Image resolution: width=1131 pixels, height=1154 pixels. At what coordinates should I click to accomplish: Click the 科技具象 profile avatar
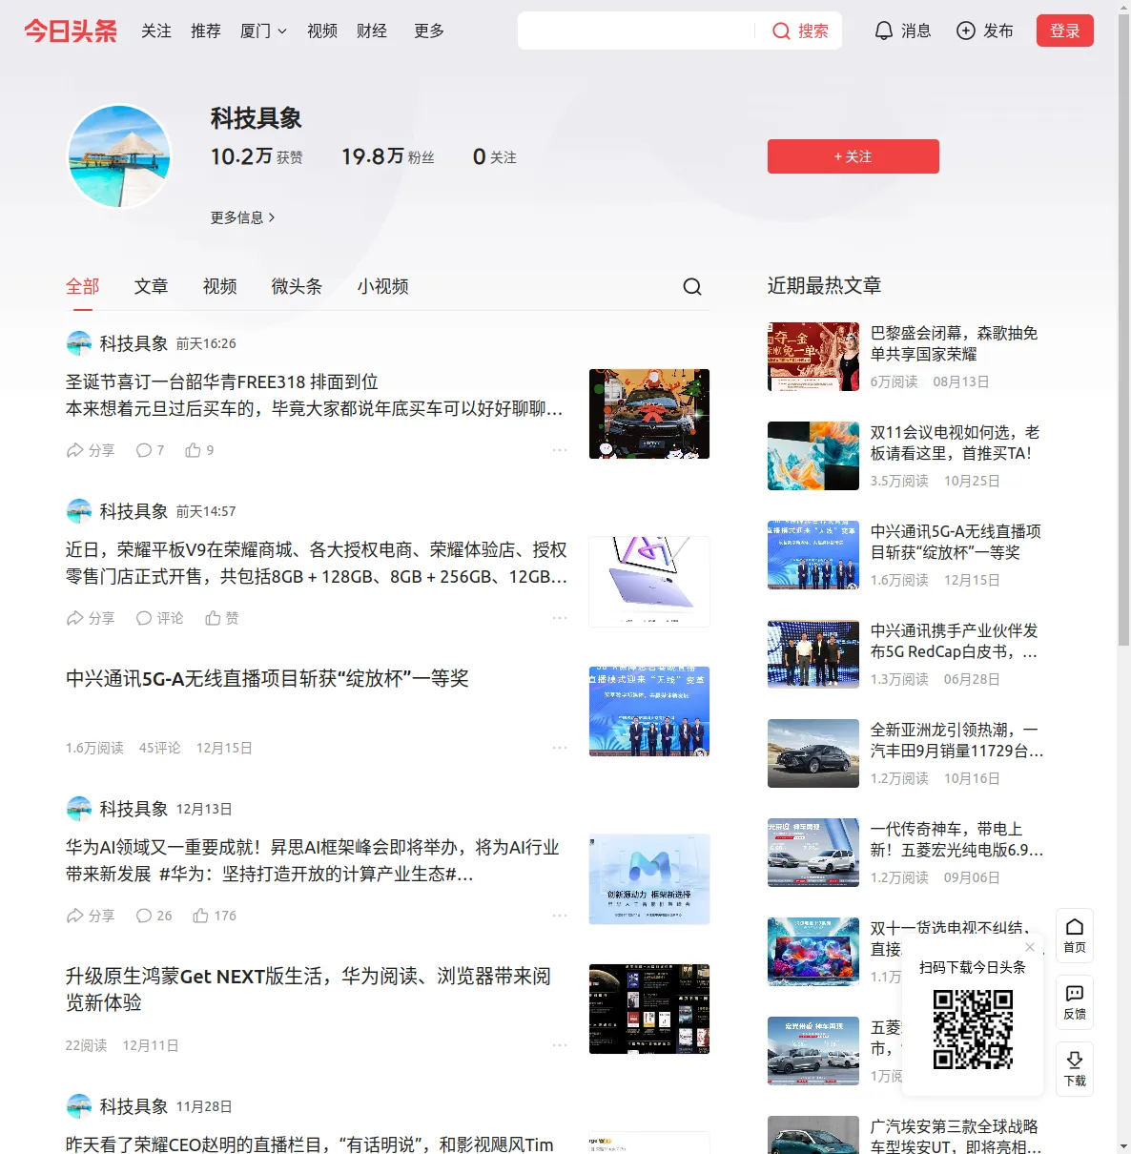pyautogui.click(x=119, y=156)
